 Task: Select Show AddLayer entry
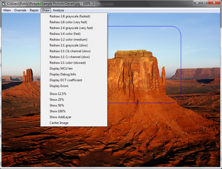[x=74, y=117]
